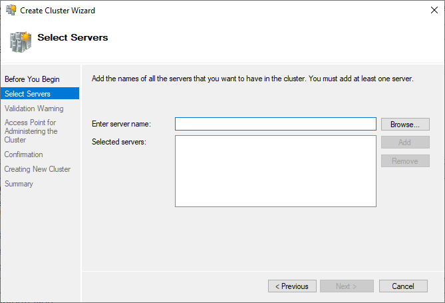The width and height of the screenshot is (445, 303).
Task: Click the Select Servers page heading
Action: [73, 37]
